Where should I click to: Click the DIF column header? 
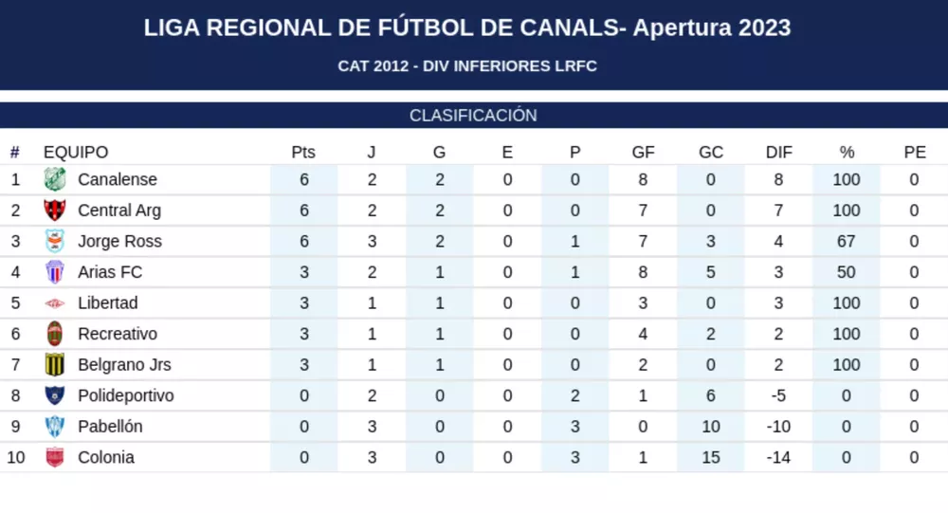click(x=778, y=153)
